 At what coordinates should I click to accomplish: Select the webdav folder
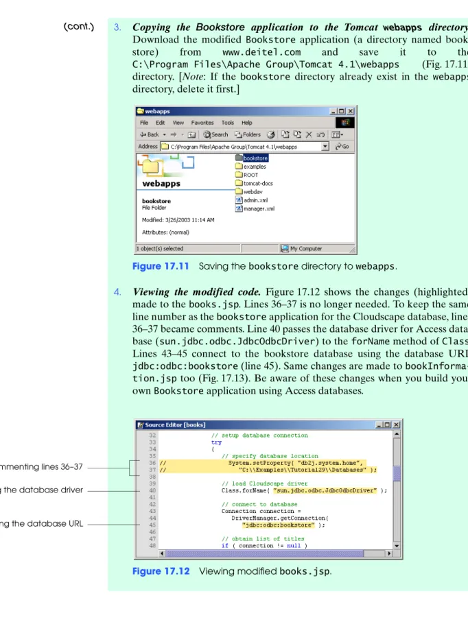point(249,191)
